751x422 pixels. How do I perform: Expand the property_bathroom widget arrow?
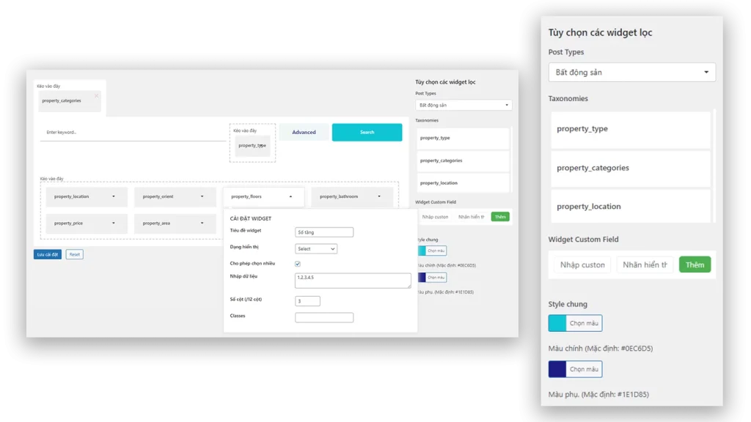379,196
